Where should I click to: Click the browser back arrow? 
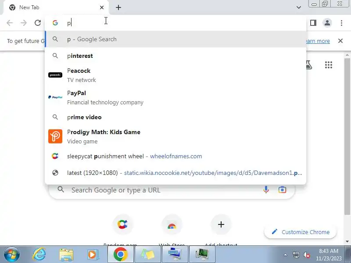(10, 23)
